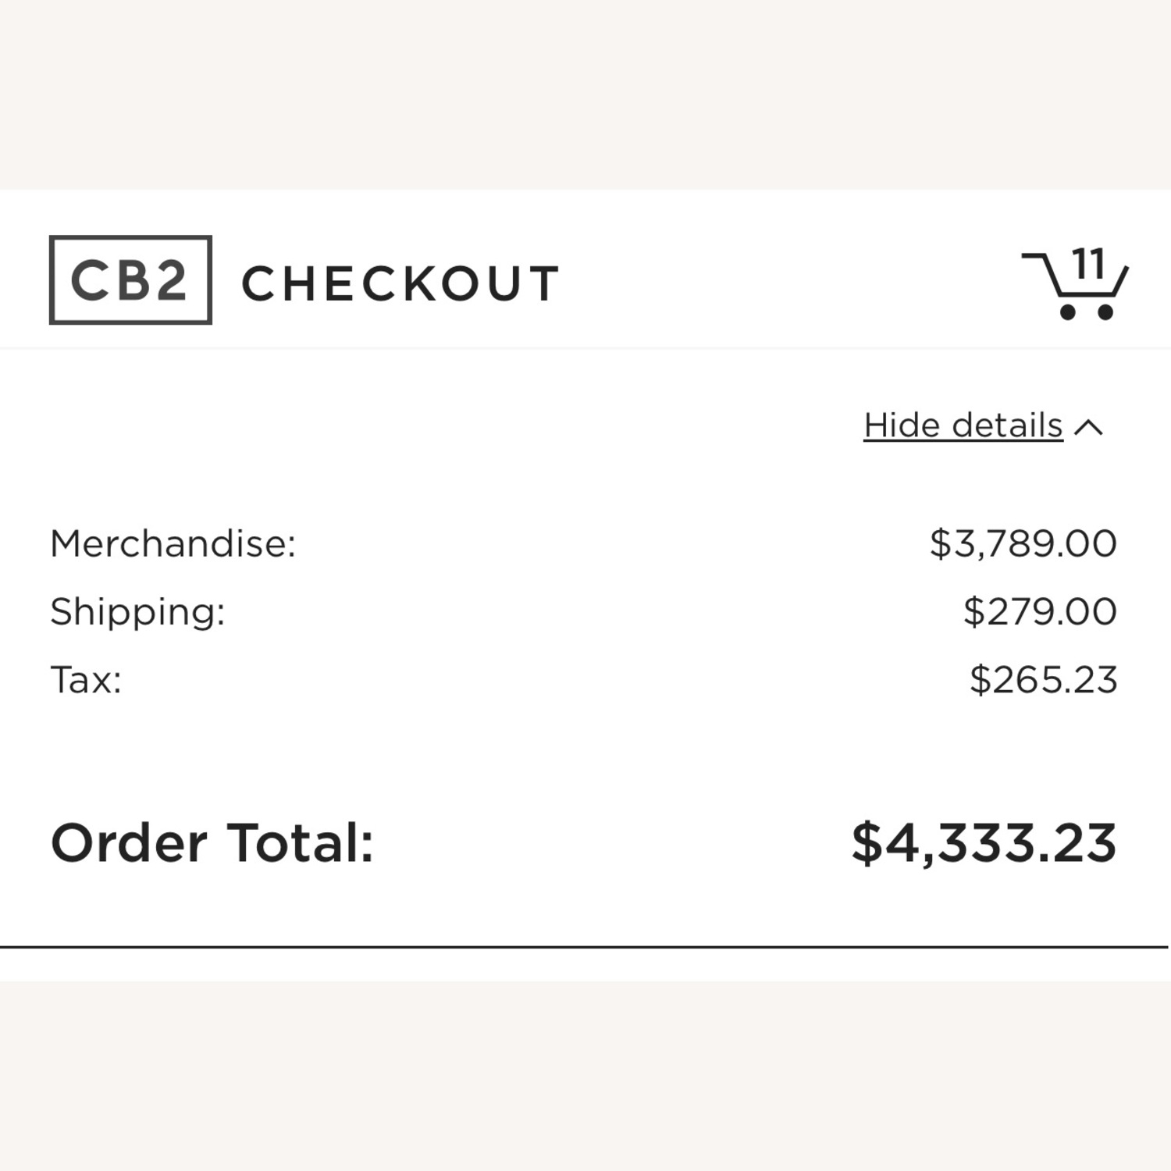Collapse details using the up chevron

[x=1089, y=427]
